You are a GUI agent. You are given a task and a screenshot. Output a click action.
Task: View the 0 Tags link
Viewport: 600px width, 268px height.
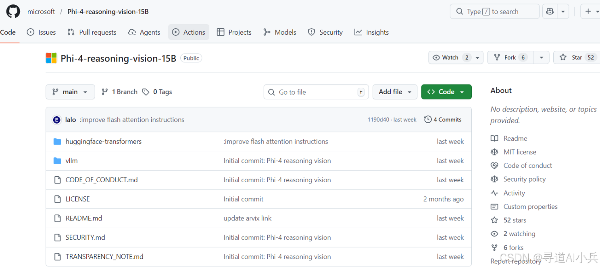click(157, 92)
